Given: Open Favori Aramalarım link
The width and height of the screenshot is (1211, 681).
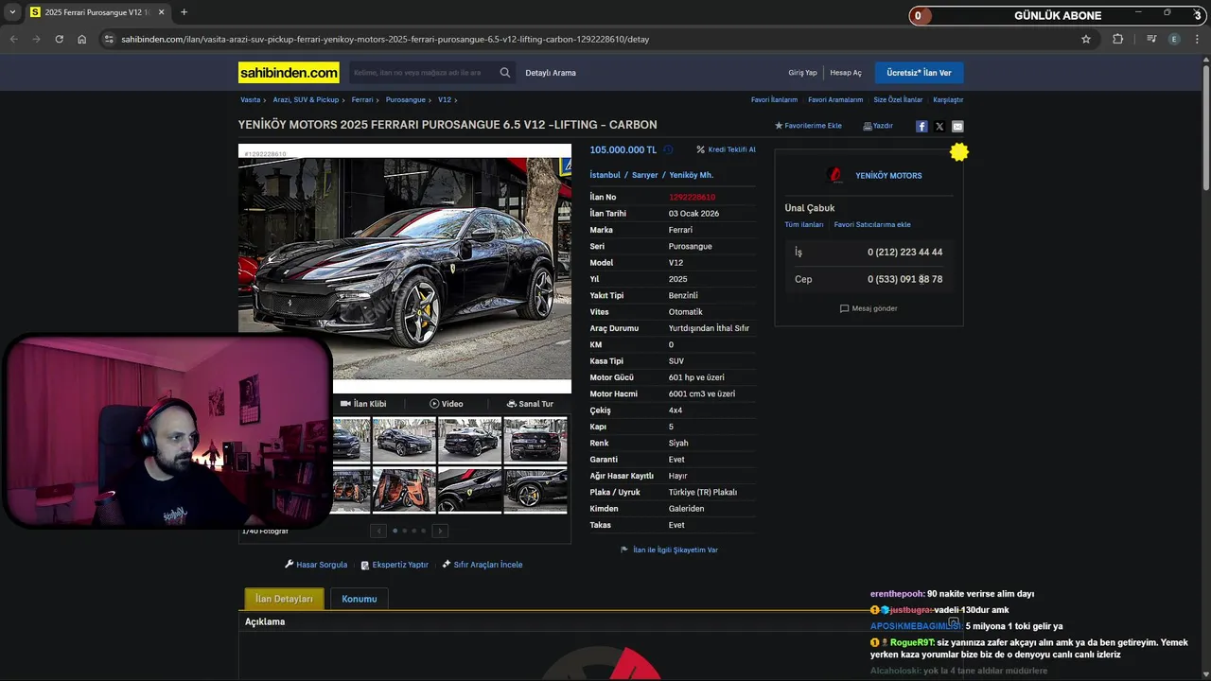Looking at the screenshot, I should click(x=835, y=99).
